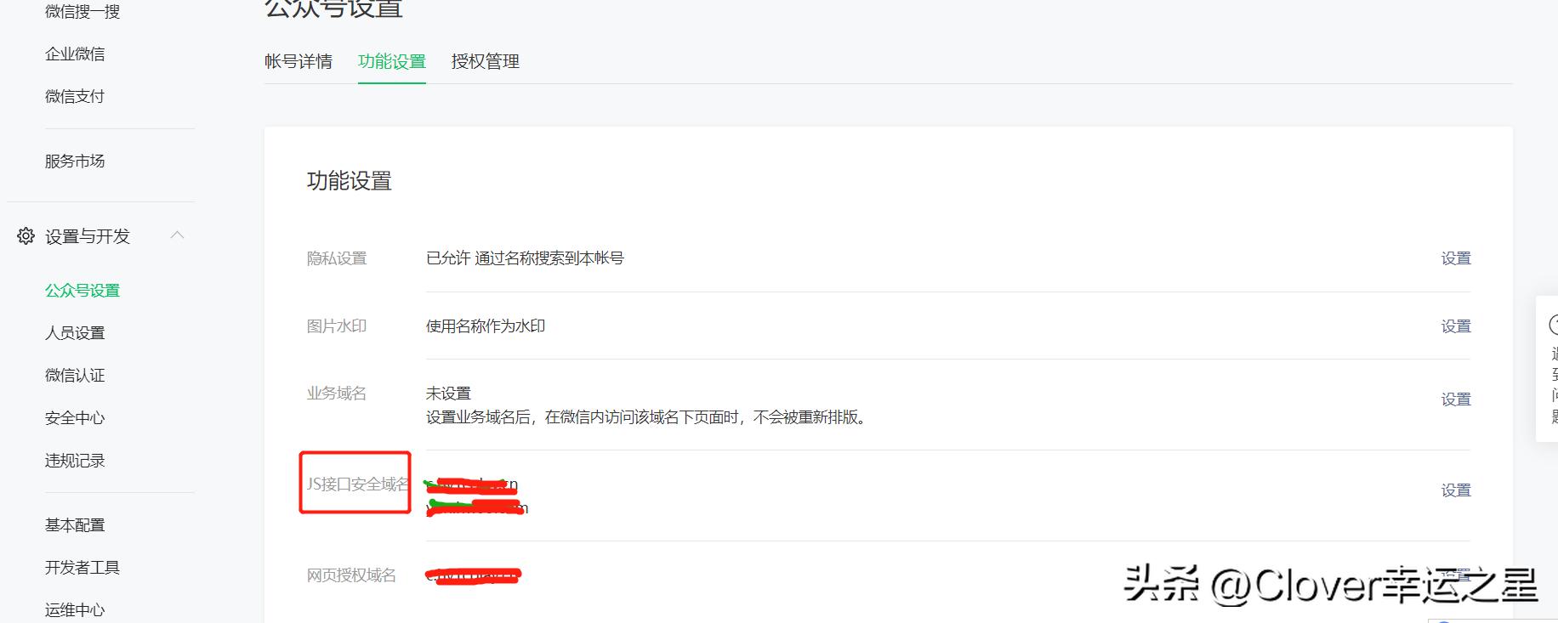Screen dimensions: 1558x623
Task: Click 设置 link in the JS接口安全域名 row
Action: click(1456, 490)
